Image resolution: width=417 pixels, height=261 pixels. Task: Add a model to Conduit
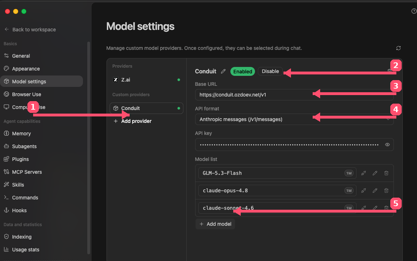215,224
